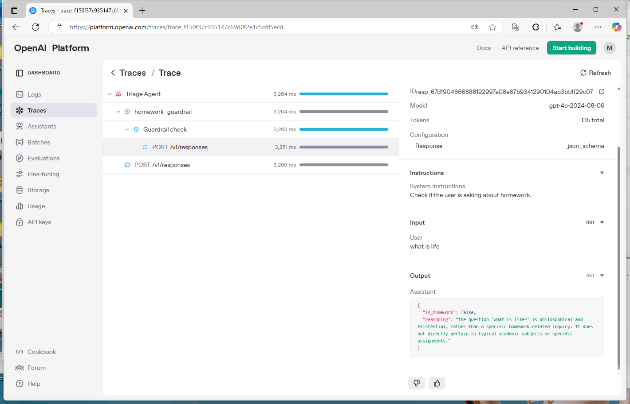Select the Guardrail check span row
Image resolution: width=630 pixels, height=404 pixels.
coord(251,129)
